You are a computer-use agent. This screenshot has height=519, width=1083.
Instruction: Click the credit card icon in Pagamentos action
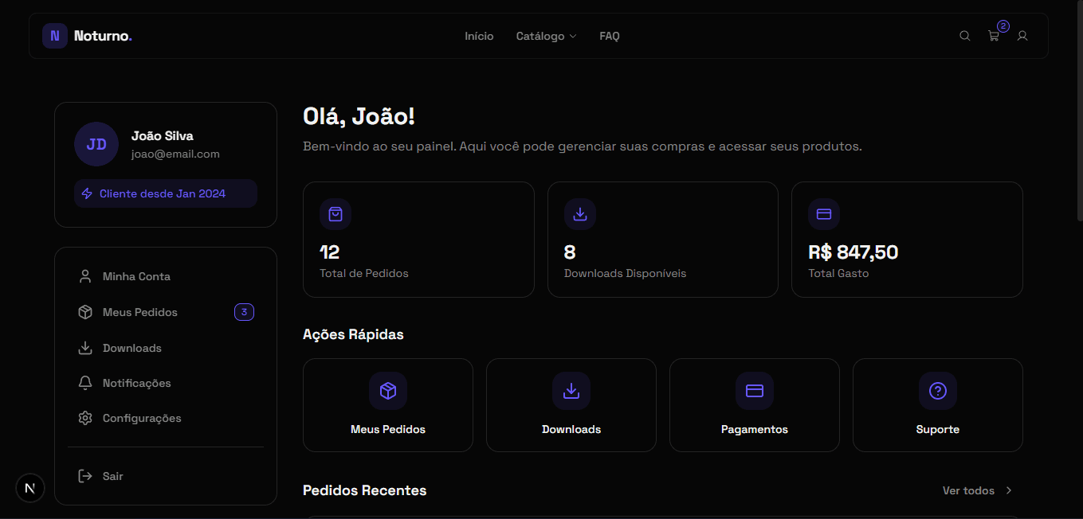[755, 391]
